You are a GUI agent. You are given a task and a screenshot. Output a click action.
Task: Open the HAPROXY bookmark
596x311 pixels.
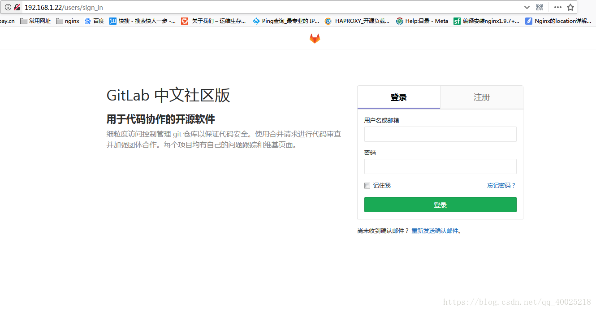(x=357, y=21)
